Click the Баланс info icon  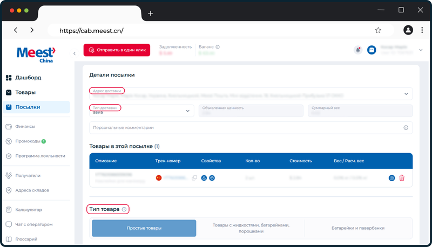click(218, 47)
